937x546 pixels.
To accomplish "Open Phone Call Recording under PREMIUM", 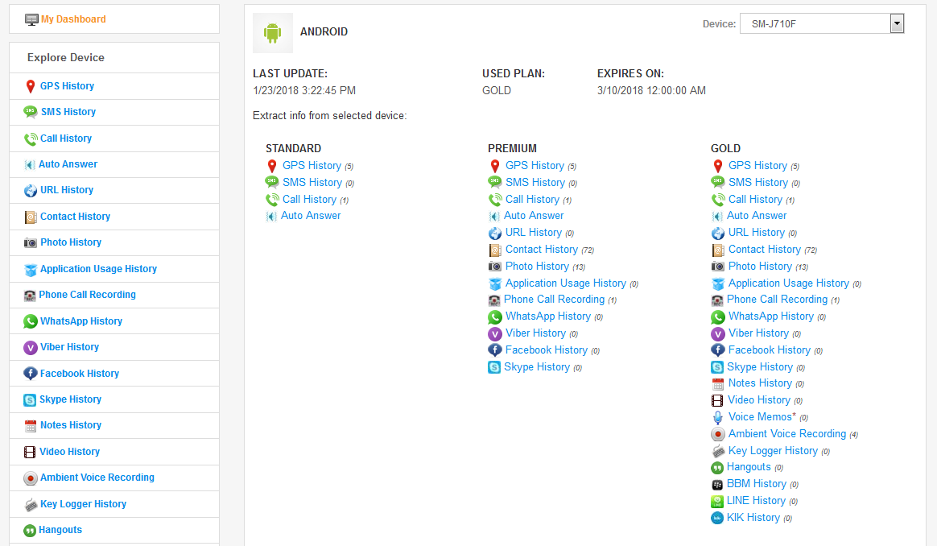I will tap(555, 299).
